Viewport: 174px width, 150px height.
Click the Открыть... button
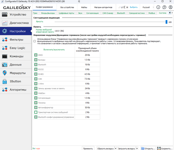coord(148,148)
